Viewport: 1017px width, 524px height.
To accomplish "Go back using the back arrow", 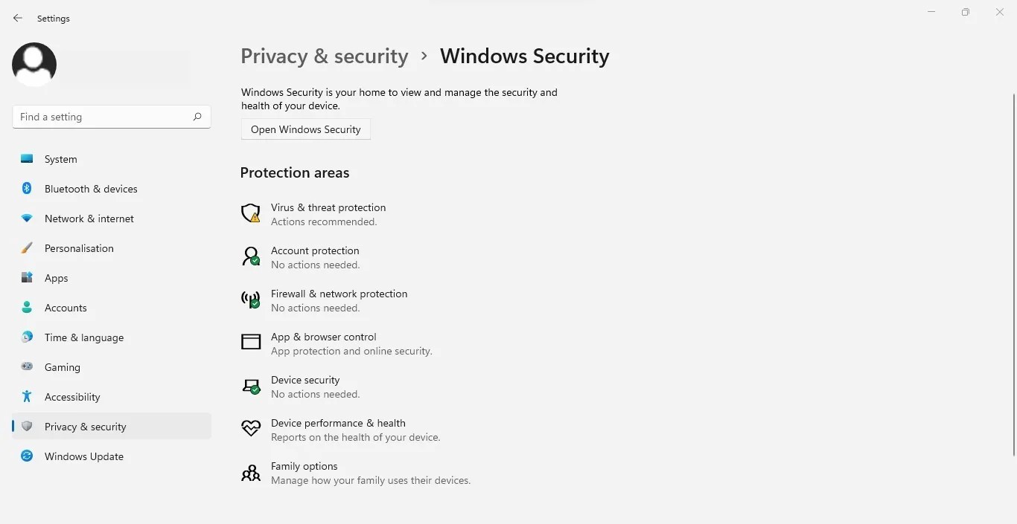I will coord(17,18).
